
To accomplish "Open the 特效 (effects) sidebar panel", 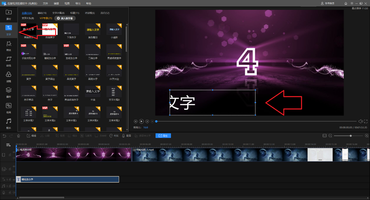I will pos(9,46).
